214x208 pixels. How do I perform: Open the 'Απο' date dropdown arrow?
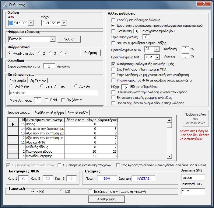click(x=31, y=23)
